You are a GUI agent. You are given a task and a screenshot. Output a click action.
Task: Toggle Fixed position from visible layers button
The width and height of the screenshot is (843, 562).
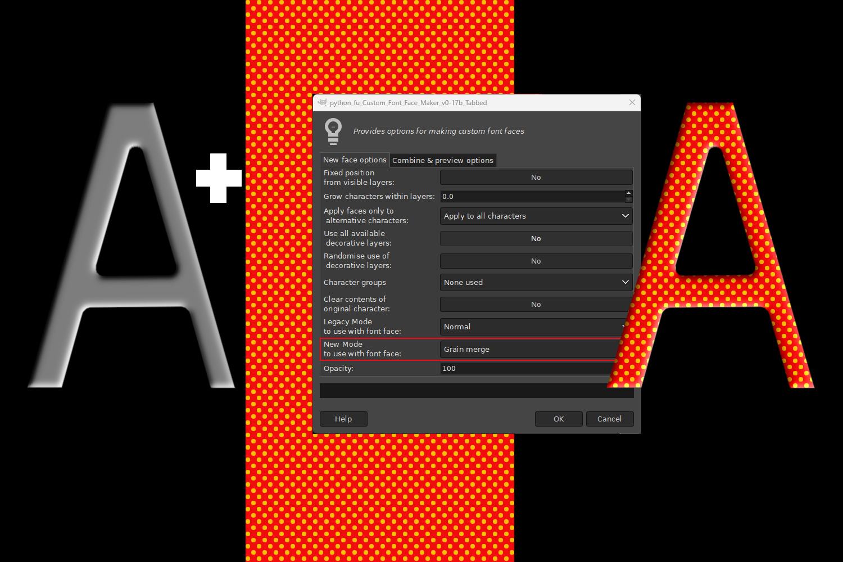point(536,178)
